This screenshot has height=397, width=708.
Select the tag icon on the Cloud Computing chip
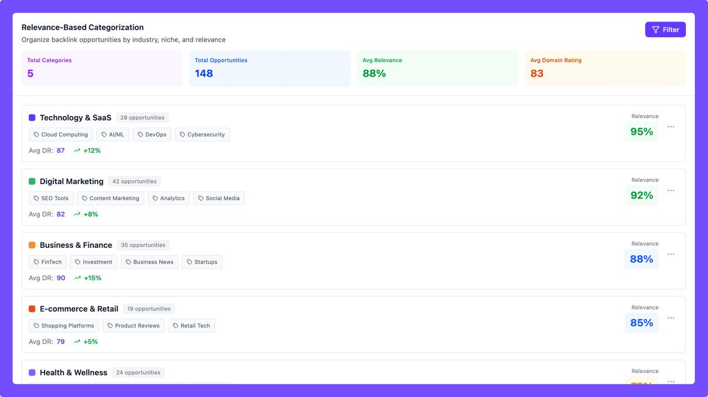tap(36, 134)
